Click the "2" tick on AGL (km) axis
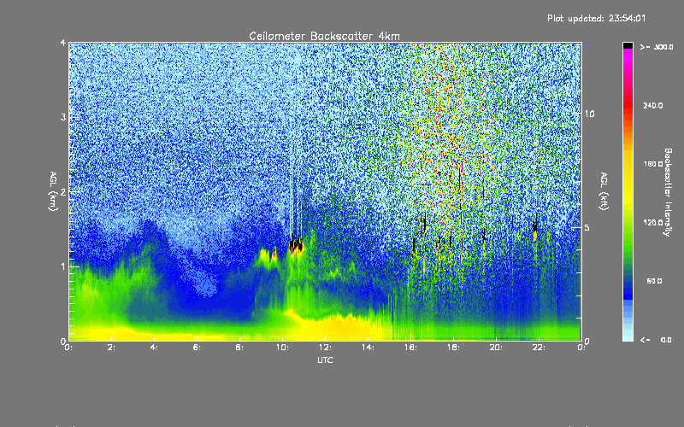The width and height of the screenshot is (684, 427). coord(63,192)
